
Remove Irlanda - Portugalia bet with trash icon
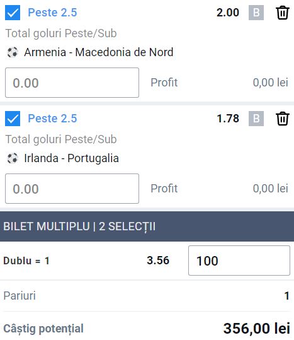[282, 119]
